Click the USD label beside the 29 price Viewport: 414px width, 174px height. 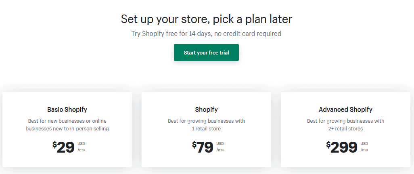click(81, 144)
